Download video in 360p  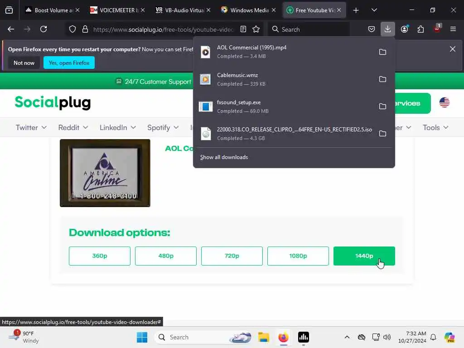99,256
